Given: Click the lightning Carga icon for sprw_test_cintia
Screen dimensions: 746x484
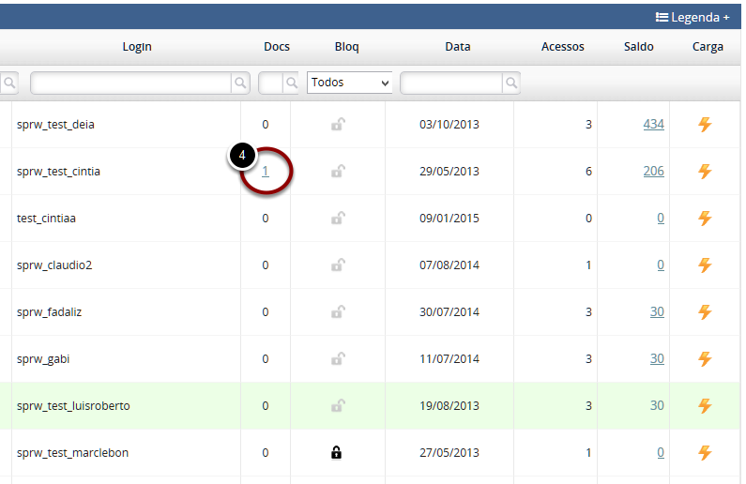Looking at the screenshot, I should [705, 172].
